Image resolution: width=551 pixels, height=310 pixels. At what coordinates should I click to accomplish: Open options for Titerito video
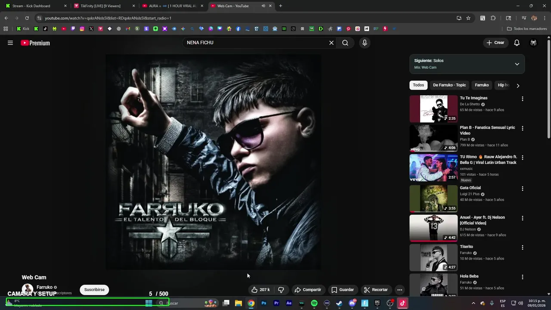point(523,248)
